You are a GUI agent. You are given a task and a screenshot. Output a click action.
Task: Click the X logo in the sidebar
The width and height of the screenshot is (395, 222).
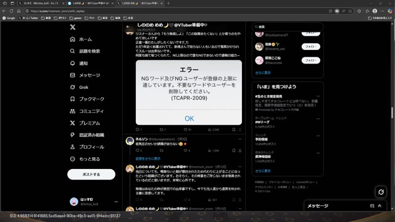(x=73, y=27)
